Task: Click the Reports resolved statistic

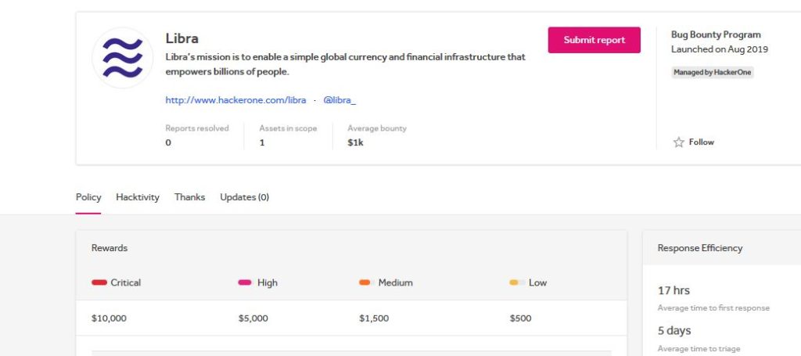Action: (196, 135)
